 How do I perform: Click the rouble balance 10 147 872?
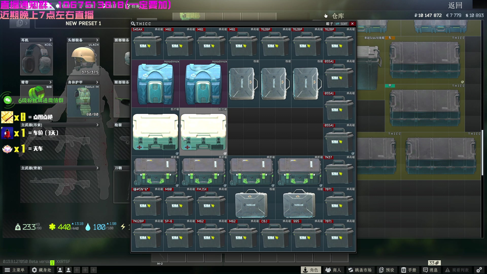coord(428,15)
